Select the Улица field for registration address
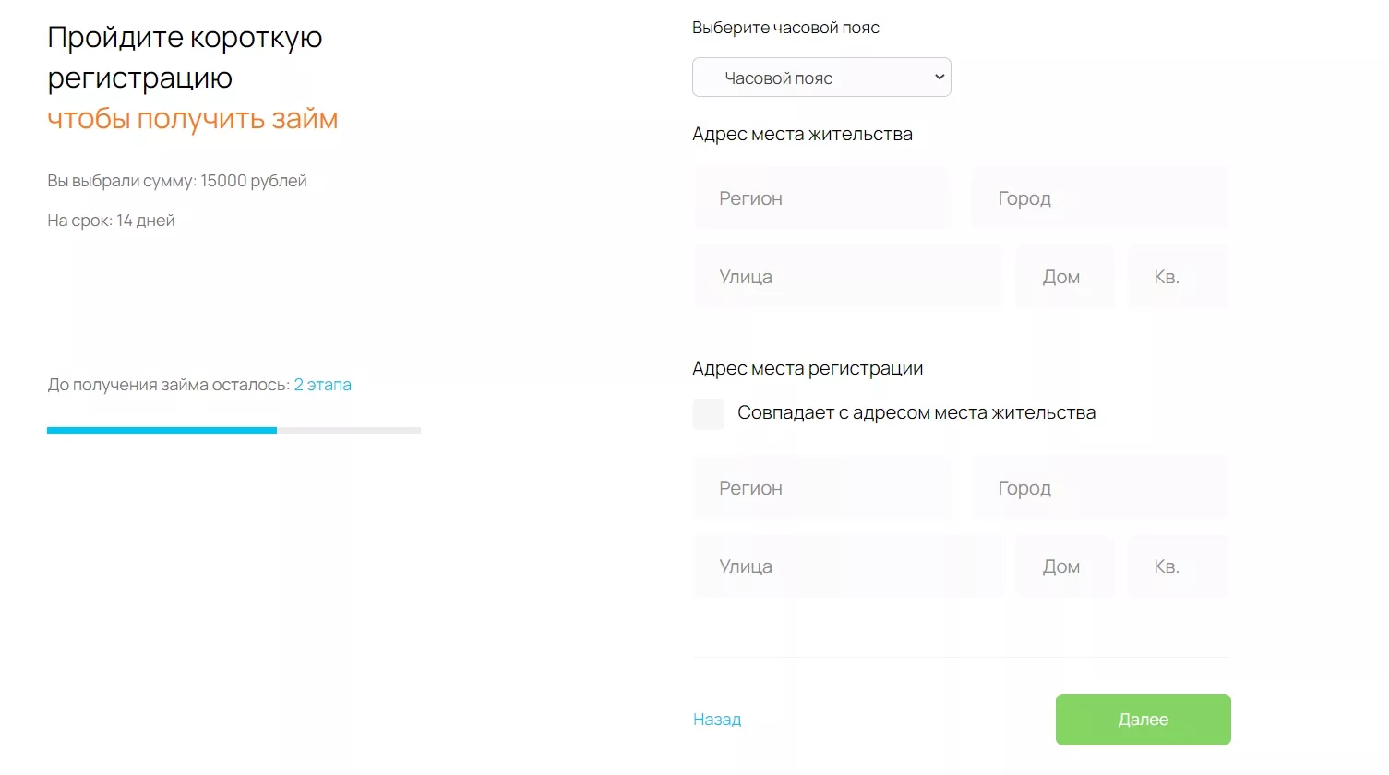The width and height of the screenshot is (1389, 775). (849, 566)
